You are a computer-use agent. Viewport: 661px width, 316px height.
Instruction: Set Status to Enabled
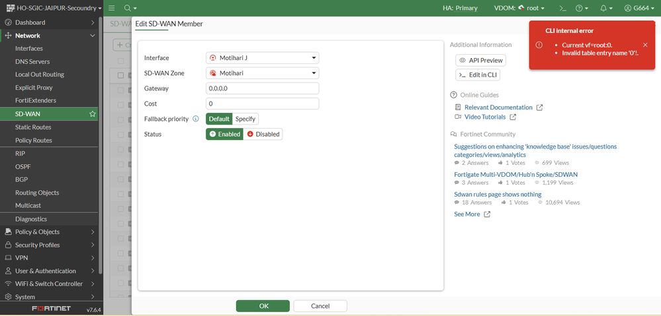coord(225,135)
